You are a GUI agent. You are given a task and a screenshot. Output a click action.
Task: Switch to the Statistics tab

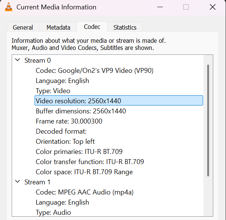(125, 27)
